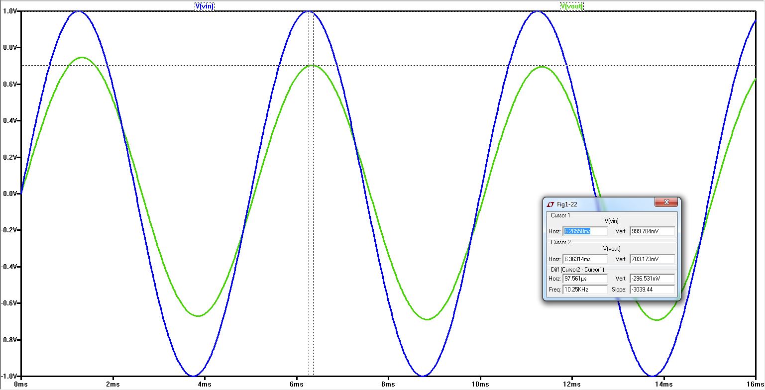Click the 8ms label on the time axis
The image size is (765, 390).
388,384
